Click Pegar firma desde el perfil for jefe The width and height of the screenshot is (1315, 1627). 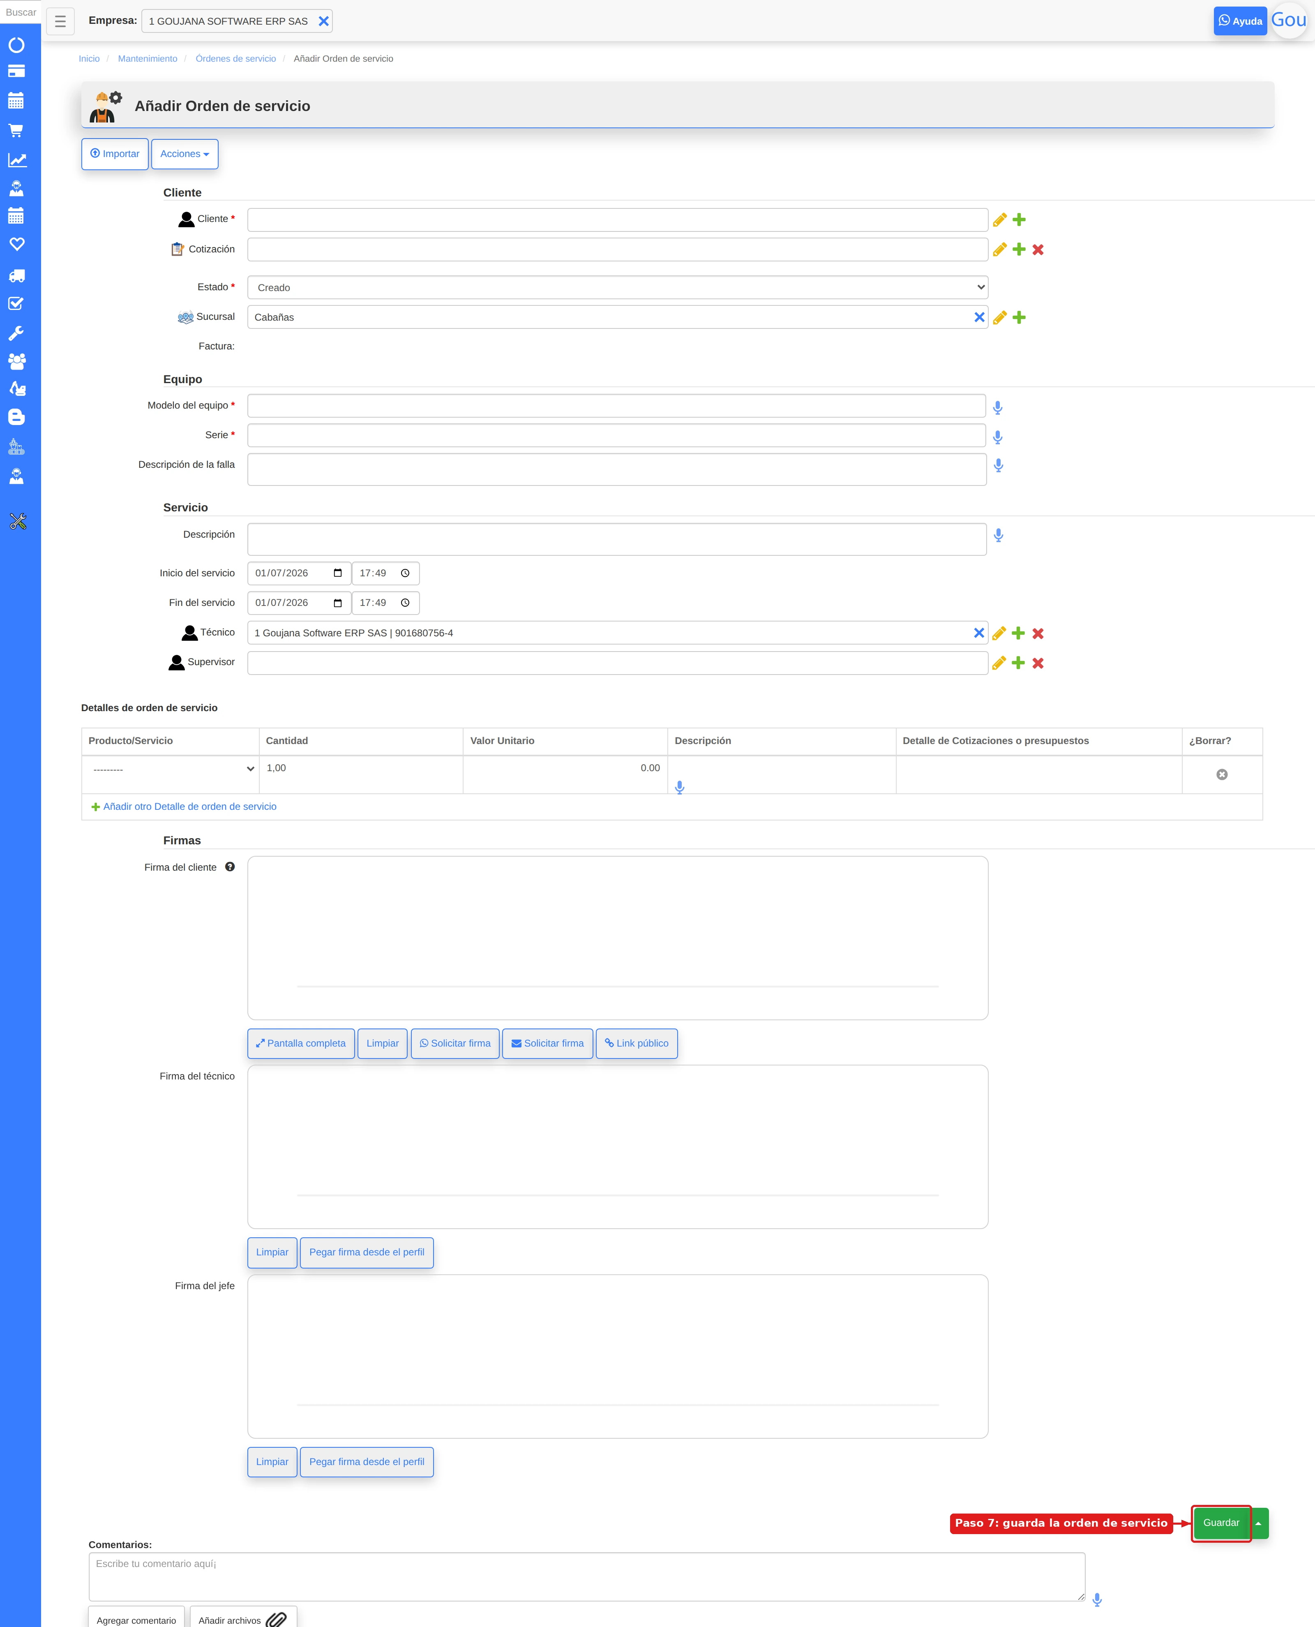367,1462
